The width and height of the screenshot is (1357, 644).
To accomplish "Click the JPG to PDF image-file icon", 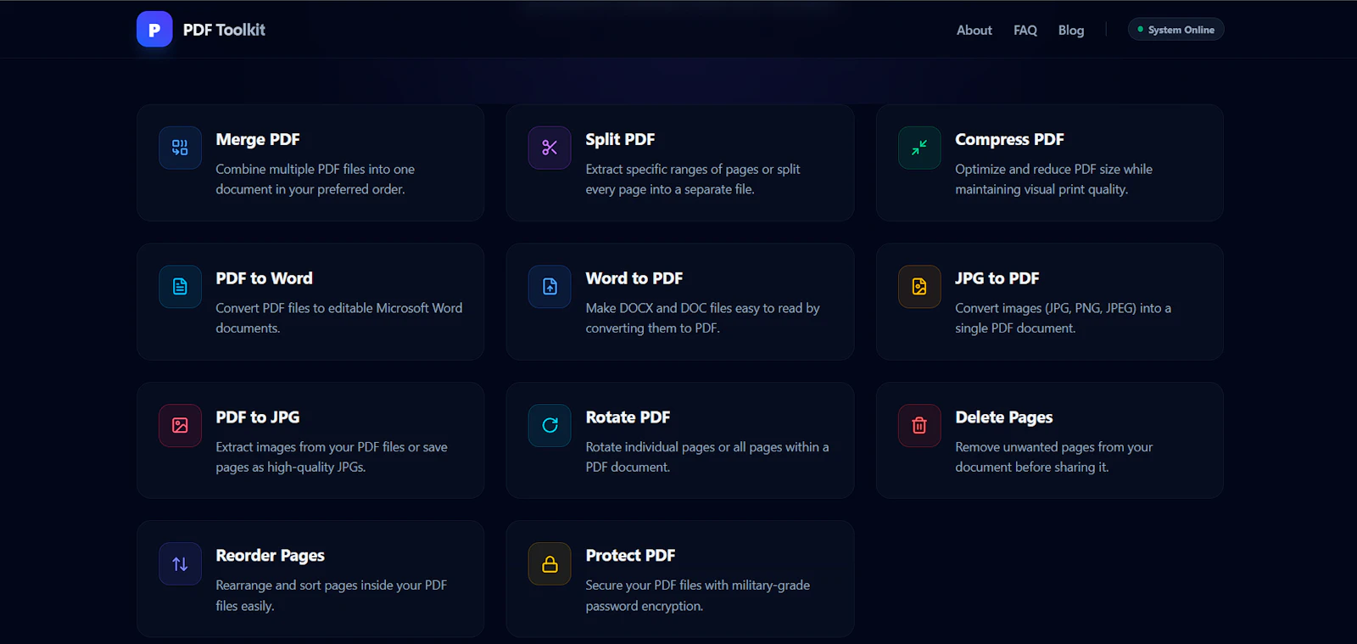I will 919,287.
